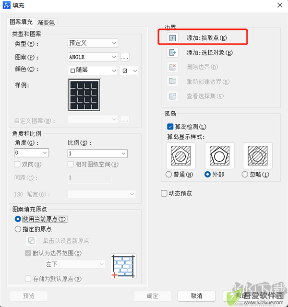Image resolution: width=288 pixels, height=307 pixels.
Task: Switch to the 渐变色 tab
Action: coord(46,23)
